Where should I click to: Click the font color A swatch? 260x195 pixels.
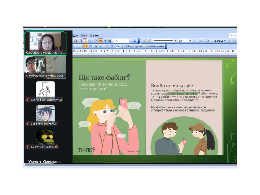pos(117,46)
